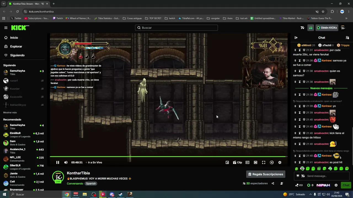
Task: Mute the stream volume
Action: click(66, 163)
